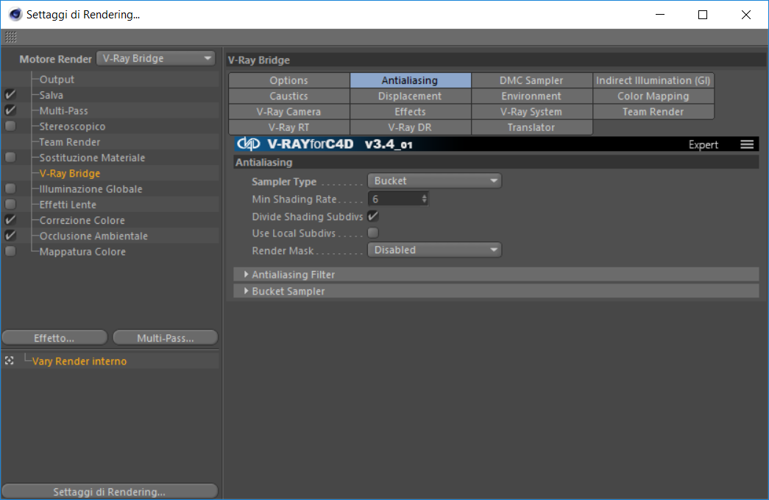Select Stereoscopico in the settings tree

(x=72, y=126)
